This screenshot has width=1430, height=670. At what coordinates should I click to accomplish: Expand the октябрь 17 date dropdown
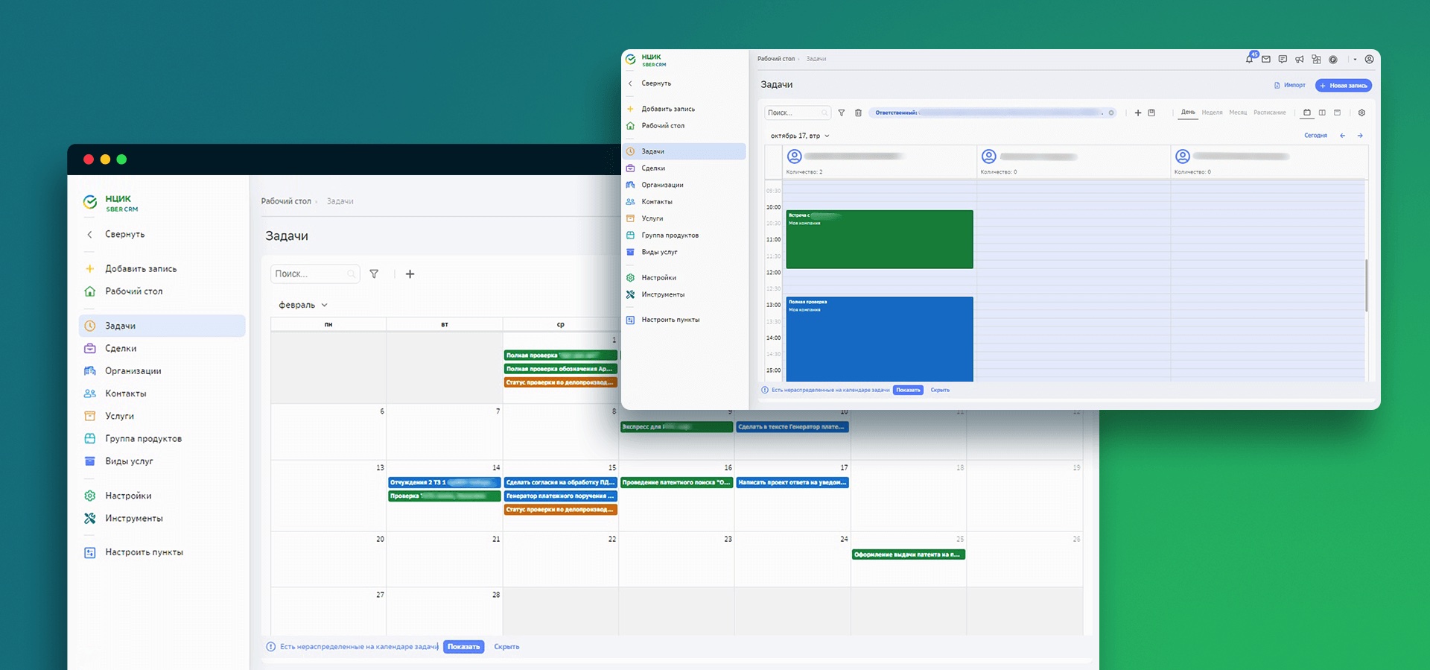(800, 136)
